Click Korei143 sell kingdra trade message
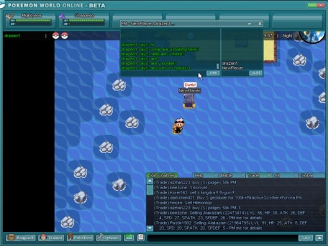This screenshot has height=246, width=328. (194, 193)
